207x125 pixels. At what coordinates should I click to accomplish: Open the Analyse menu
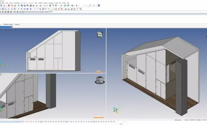pyautogui.click(x=45, y=3)
